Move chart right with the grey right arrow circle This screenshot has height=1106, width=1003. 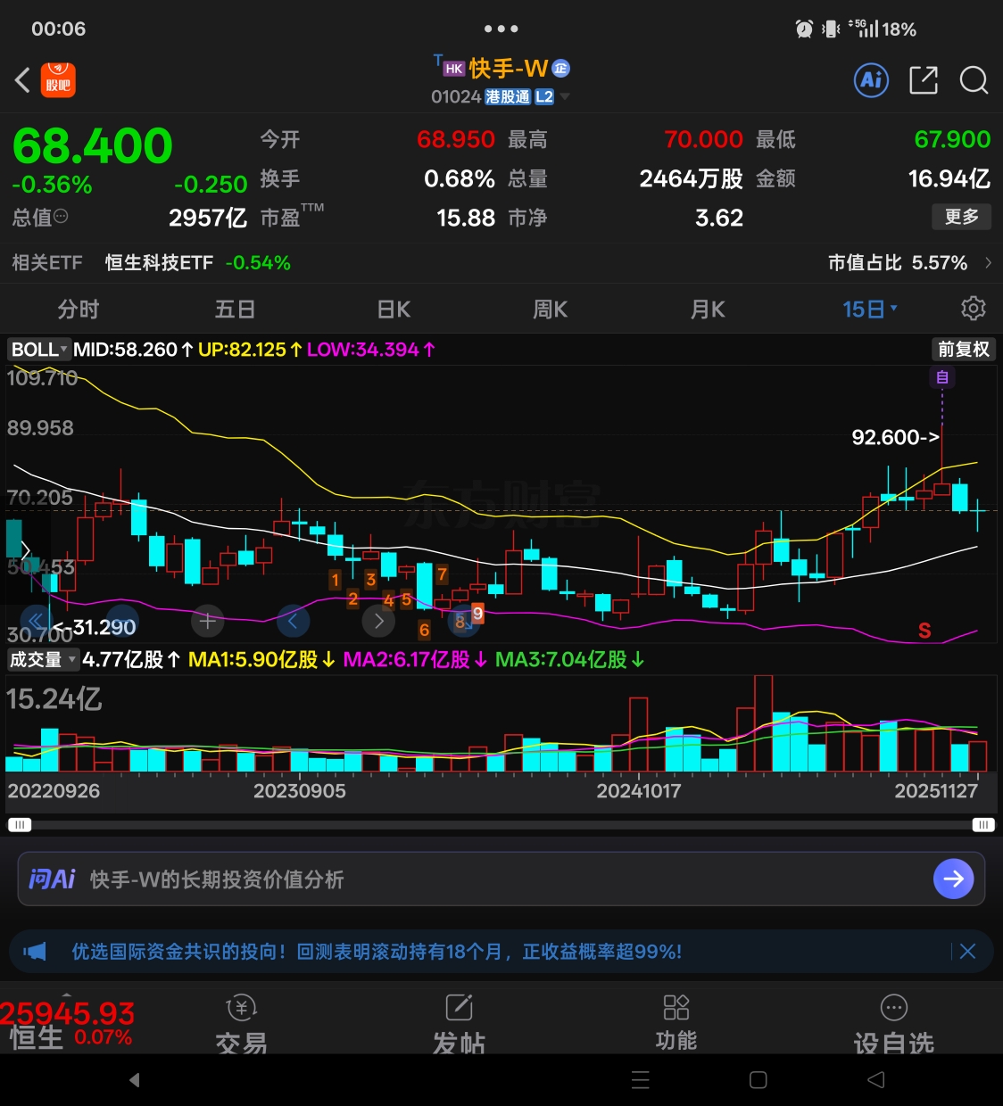coord(378,621)
